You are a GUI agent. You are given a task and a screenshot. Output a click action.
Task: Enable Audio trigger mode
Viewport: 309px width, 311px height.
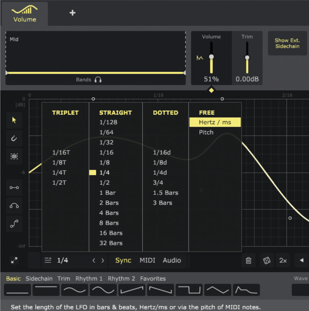click(x=172, y=260)
